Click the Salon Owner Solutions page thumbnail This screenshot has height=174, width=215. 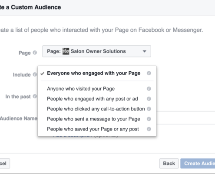[66, 51]
